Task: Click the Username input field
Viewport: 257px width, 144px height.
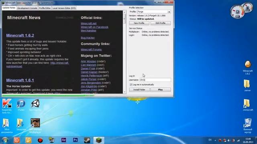Action: (155, 80)
